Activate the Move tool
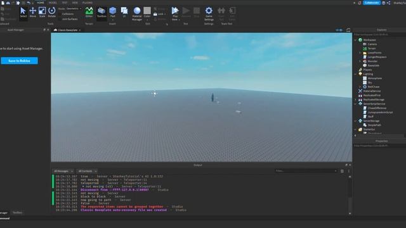The image size is (406, 228). pos(32,12)
